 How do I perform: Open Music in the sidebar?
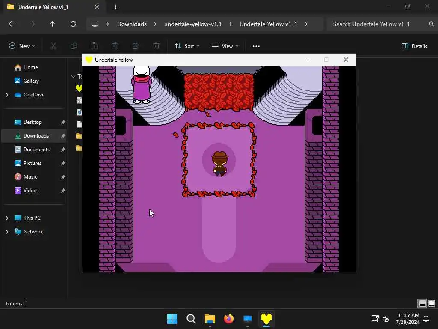pos(30,177)
